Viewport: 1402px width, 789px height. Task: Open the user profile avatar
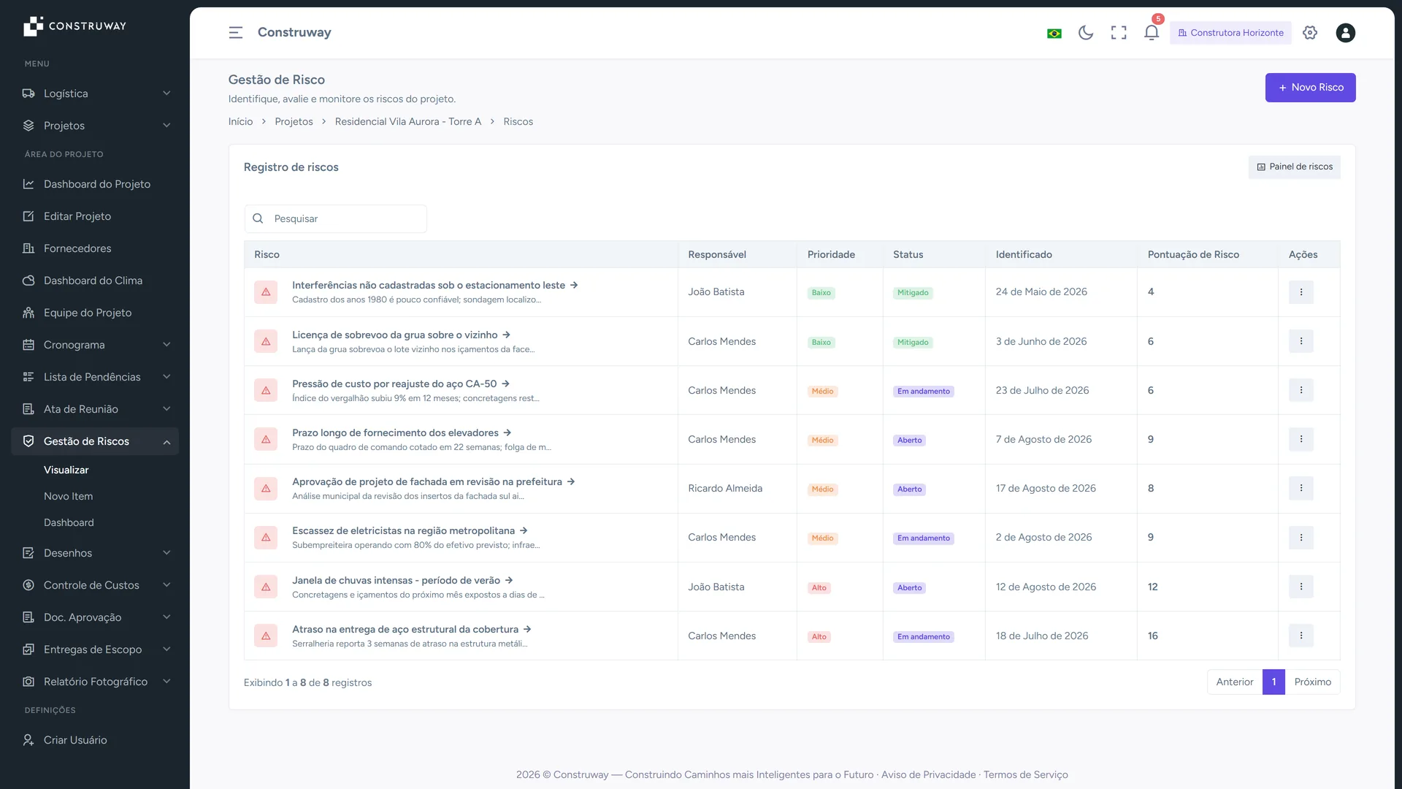[1345, 33]
